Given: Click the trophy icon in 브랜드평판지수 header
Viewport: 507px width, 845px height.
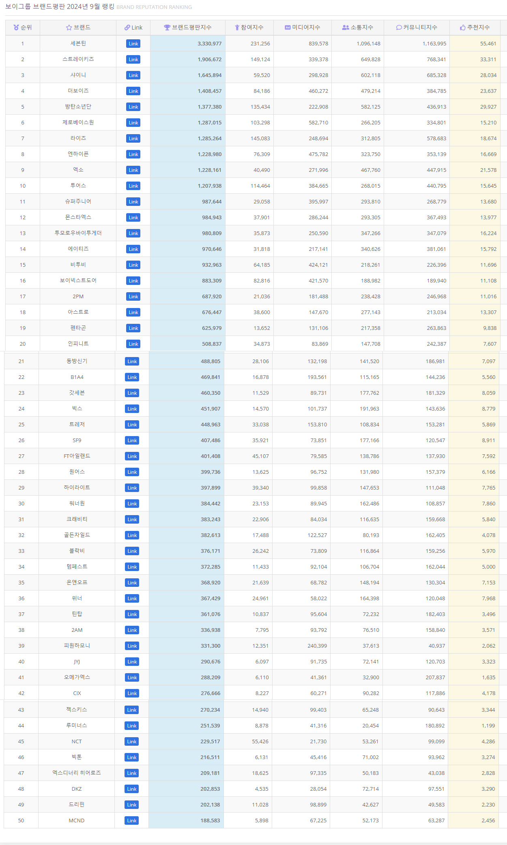Looking at the screenshot, I should (167, 28).
